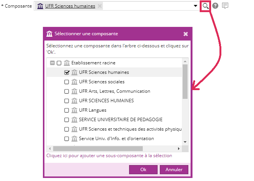
Task: Tick the Etablissement racine checkbox
Action: pos(59,63)
